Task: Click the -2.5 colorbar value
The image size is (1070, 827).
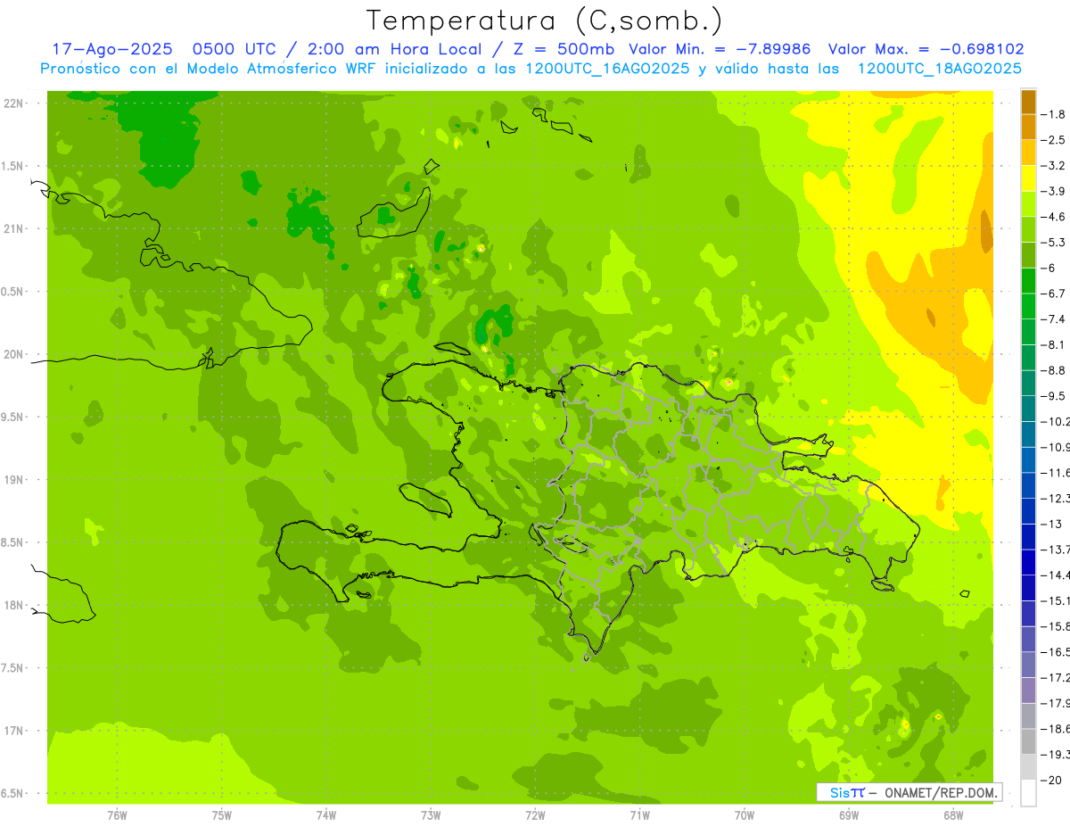Action: (x=1055, y=140)
